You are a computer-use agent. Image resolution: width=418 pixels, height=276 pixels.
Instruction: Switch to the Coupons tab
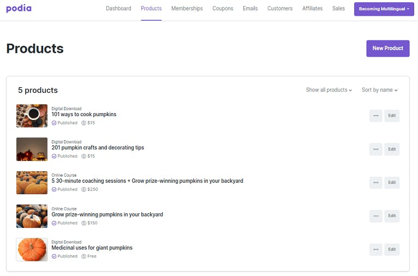tap(223, 9)
